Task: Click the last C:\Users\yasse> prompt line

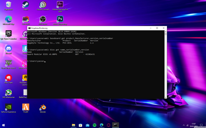Action: 36,61
